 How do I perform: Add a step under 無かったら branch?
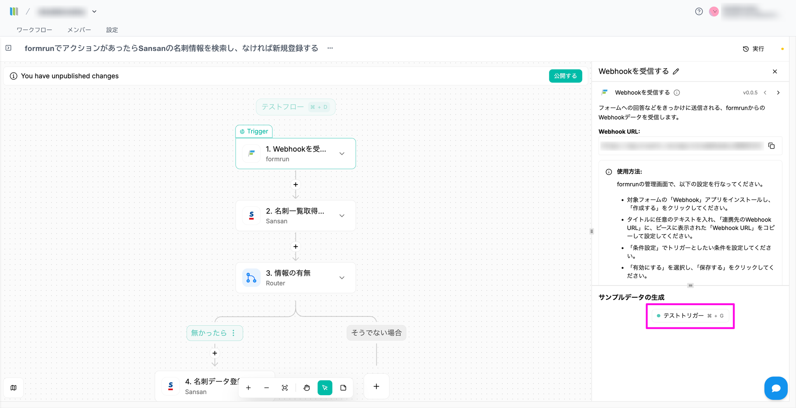click(215, 353)
